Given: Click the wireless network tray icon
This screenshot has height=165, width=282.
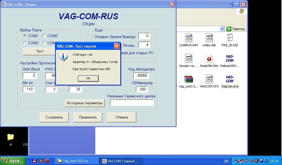Looking at the screenshot, I should (x=237, y=161).
